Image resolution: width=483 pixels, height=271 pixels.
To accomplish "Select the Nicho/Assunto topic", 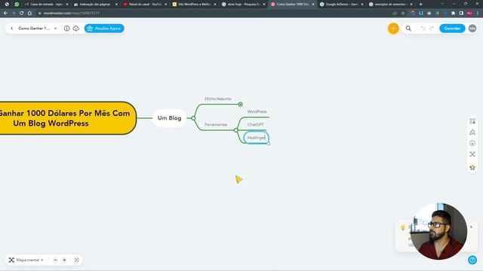I will tap(218, 99).
